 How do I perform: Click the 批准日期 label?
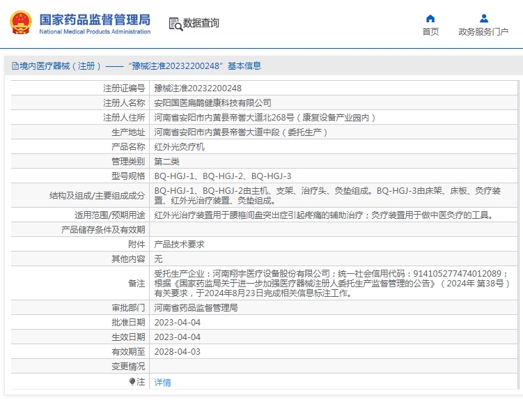click(128, 323)
